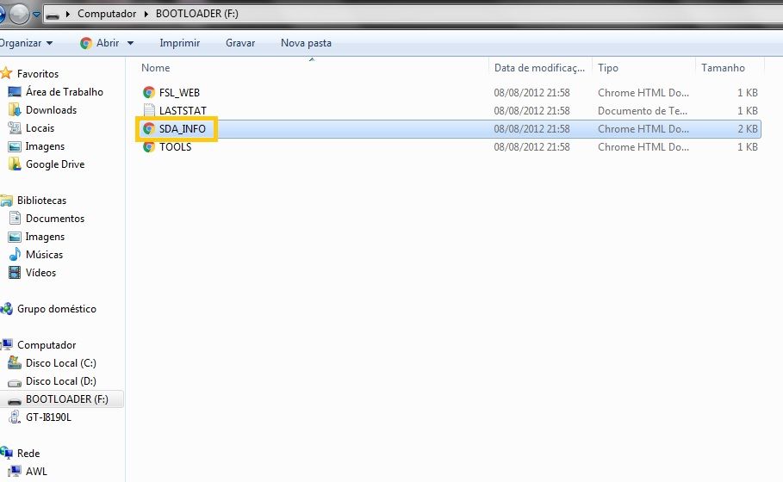Open Músicas library label

(44, 255)
